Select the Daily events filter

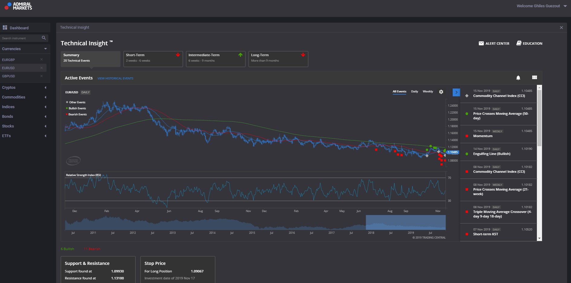tap(415, 91)
